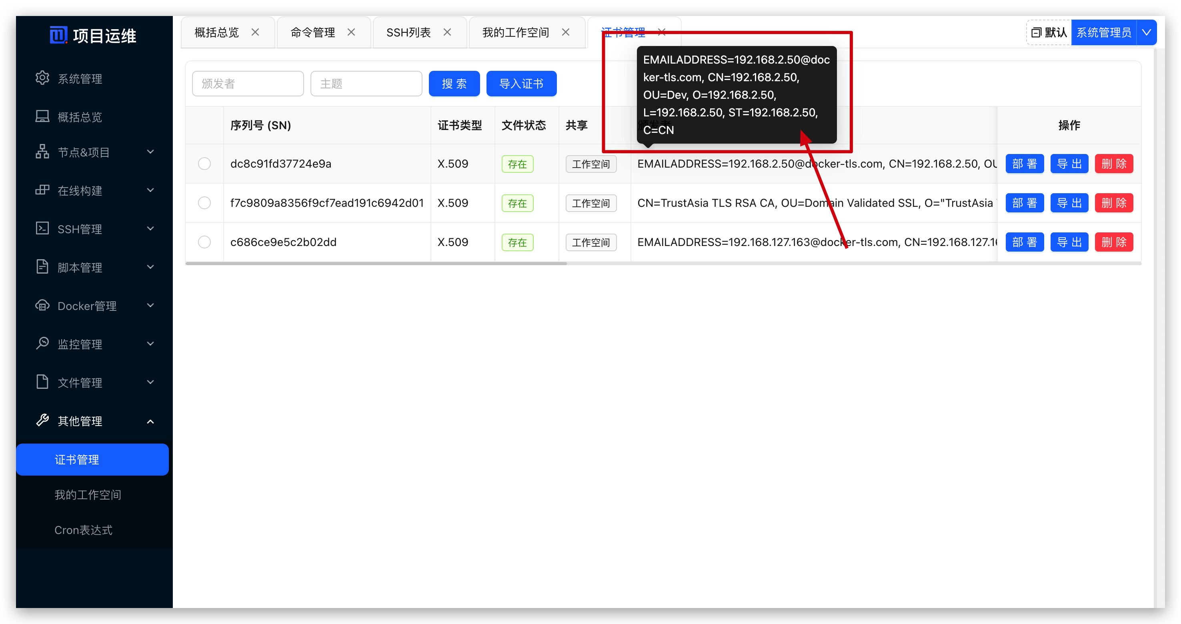Expand the 在线构建 submenu chevron
Image resolution: width=1181 pixels, height=624 pixels.
pos(150,190)
